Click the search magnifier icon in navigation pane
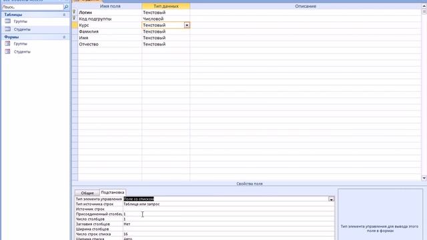The image size is (427, 240). 66,7
